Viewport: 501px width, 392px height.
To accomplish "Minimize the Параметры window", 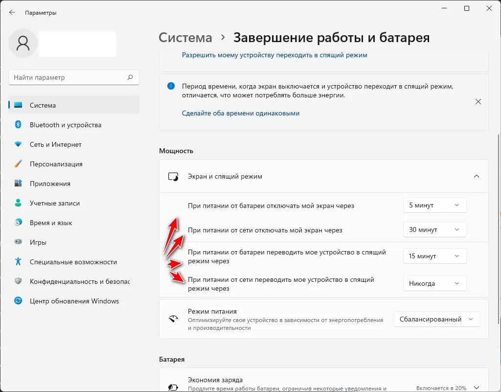I will click(x=444, y=8).
